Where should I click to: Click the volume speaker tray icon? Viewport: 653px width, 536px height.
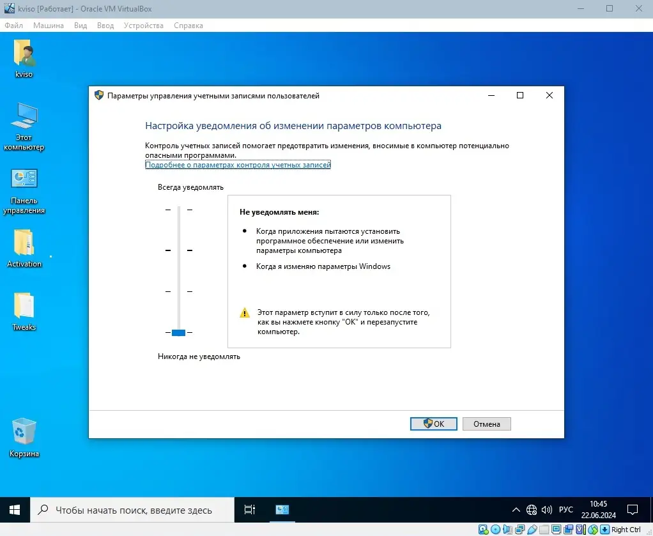(x=547, y=510)
